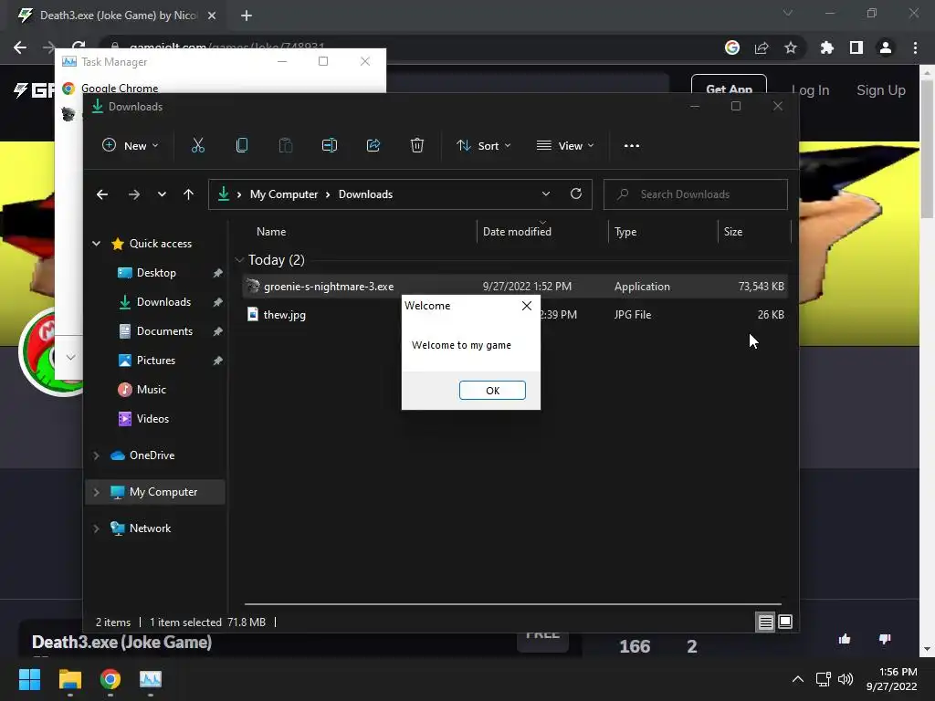935x701 pixels.
Task: Collapse Quick access tree node
Action: (96, 243)
